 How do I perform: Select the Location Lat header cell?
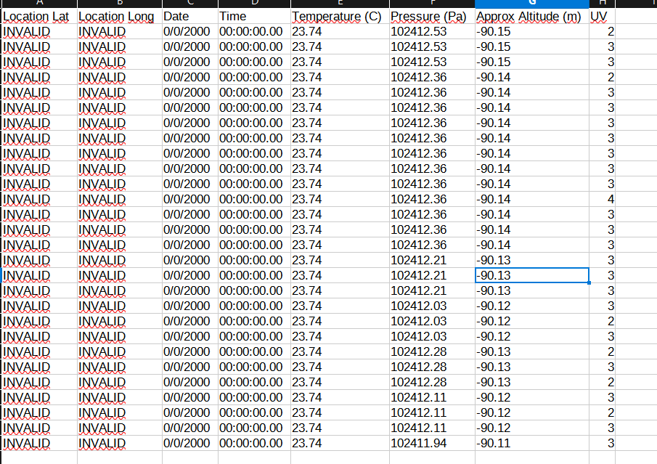[x=39, y=17]
